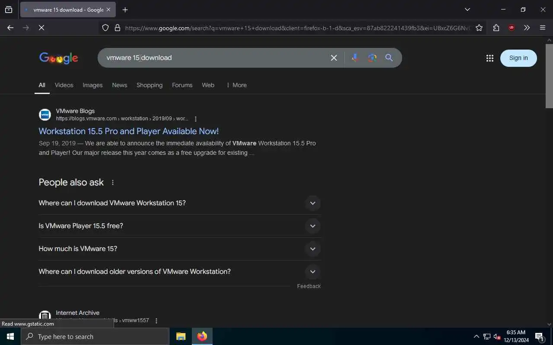Show hidden system tray icons

pyautogui.click(x=477, y=336)
